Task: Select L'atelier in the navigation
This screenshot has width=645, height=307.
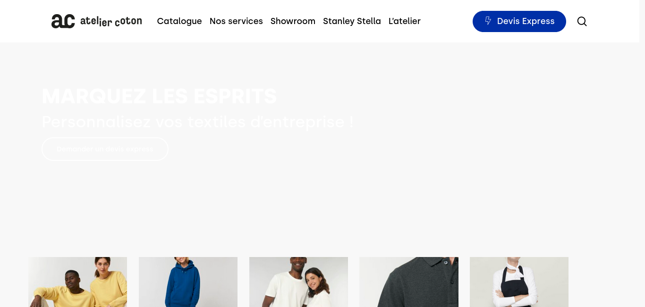Action: tap(405, 21)
